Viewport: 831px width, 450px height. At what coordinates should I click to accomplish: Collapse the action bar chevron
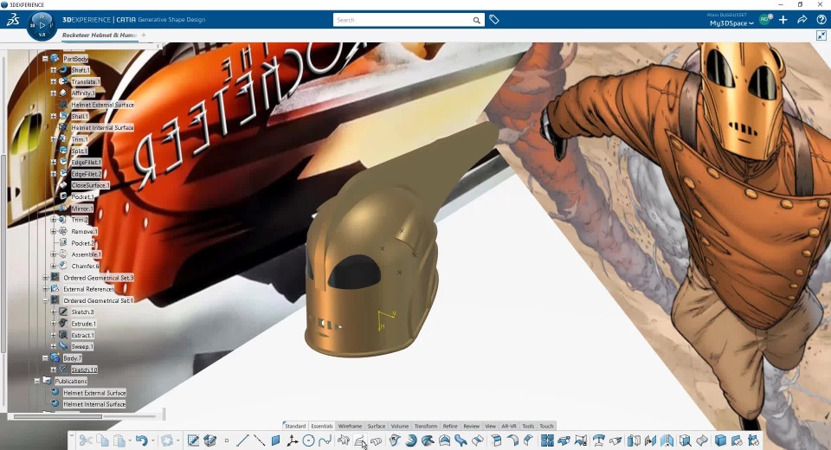pyautogui.click(x=71, y=435)
